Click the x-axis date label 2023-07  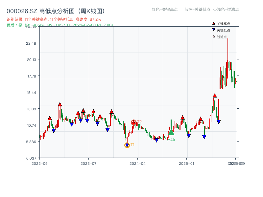pos(88,164)
